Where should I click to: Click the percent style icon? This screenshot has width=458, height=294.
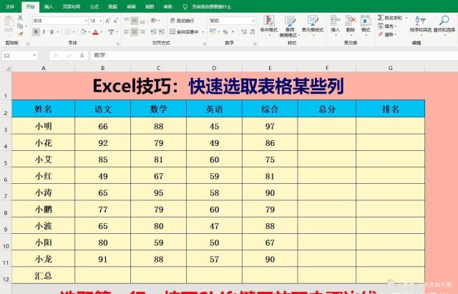click(225, 31)
